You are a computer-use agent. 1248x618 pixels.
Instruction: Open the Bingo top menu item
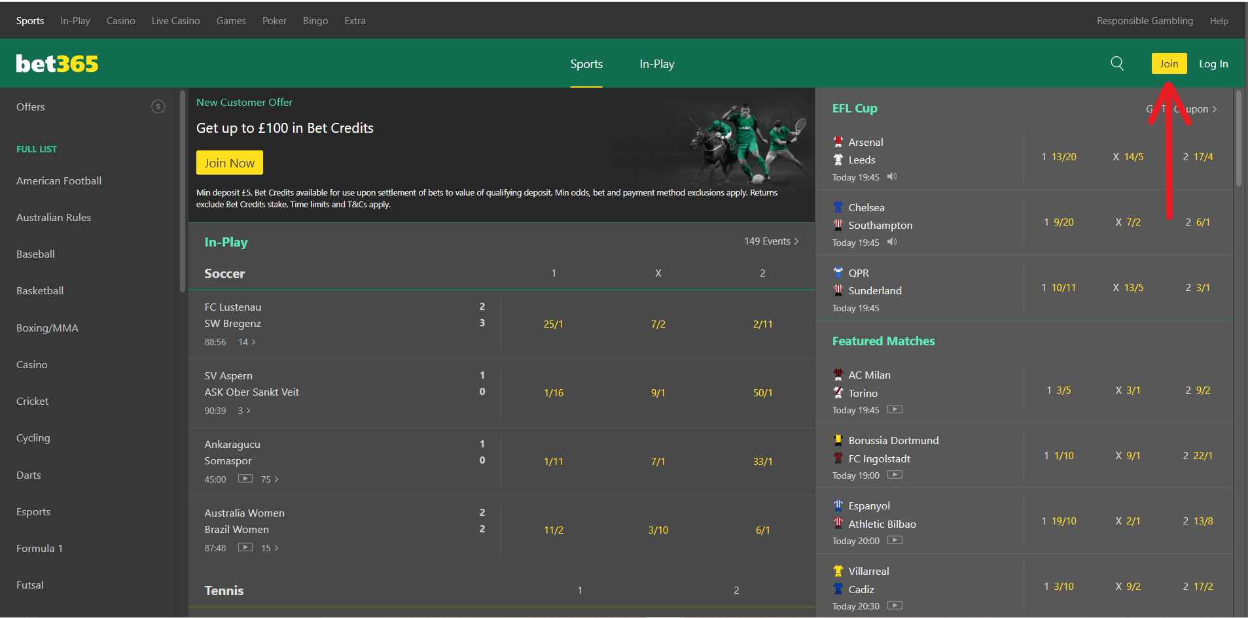(x=315, y=21)
